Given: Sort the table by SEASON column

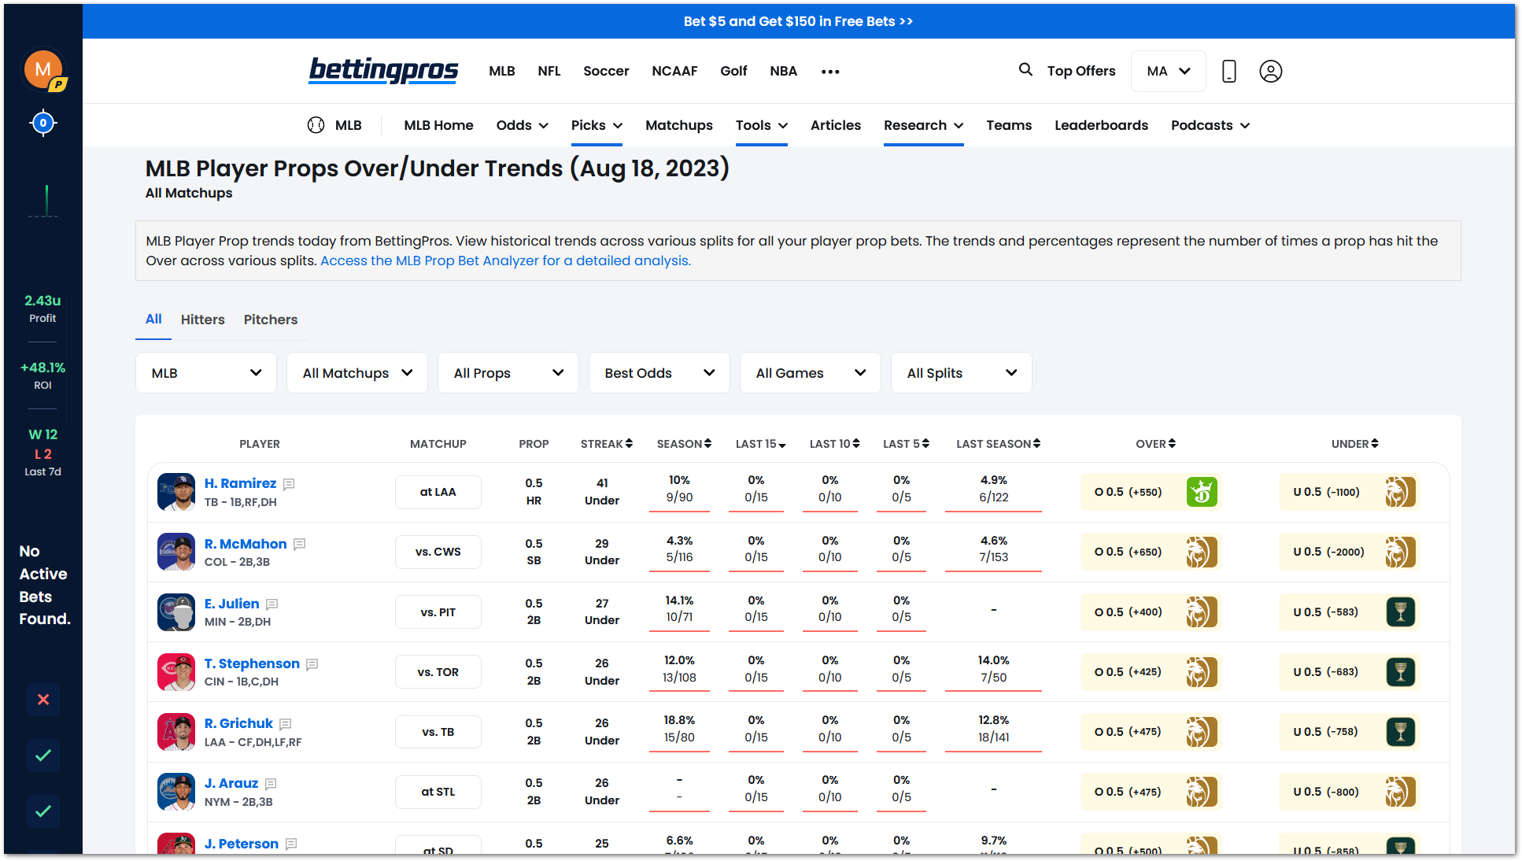Looking at the screenshot, I should click(x=683, y=444).
